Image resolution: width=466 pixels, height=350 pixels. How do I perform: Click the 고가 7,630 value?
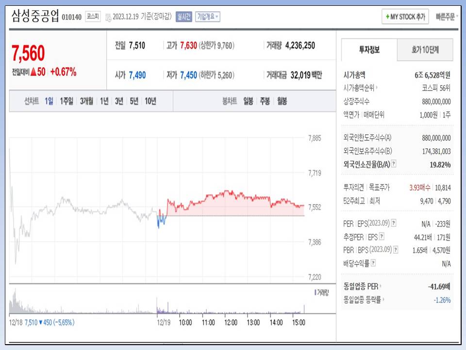point(189,46)
